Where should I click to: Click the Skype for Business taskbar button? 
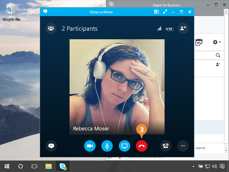click(x=63, y=166)
